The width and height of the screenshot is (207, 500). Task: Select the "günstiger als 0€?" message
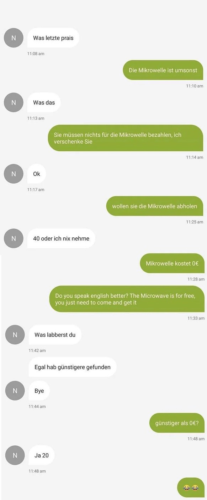[x=177, y=423]
